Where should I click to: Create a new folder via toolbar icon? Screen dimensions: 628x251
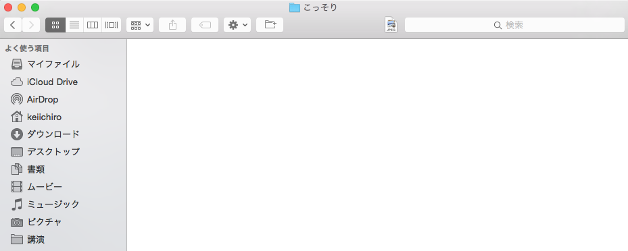tap(270, 25)
